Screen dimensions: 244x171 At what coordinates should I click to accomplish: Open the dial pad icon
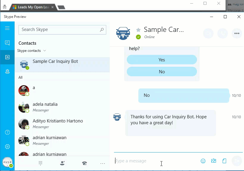[40, 163]
